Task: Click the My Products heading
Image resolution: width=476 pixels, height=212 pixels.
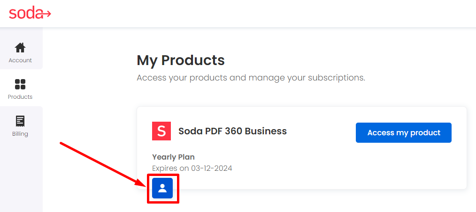Action: pos(181,60)
